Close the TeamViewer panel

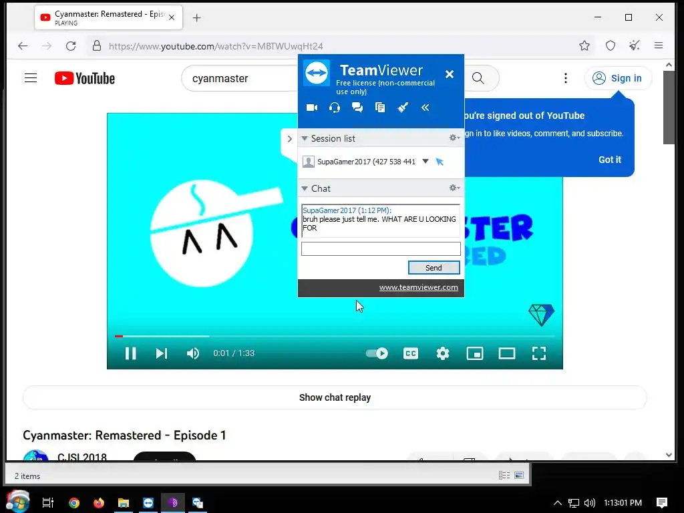pos(450,74)
